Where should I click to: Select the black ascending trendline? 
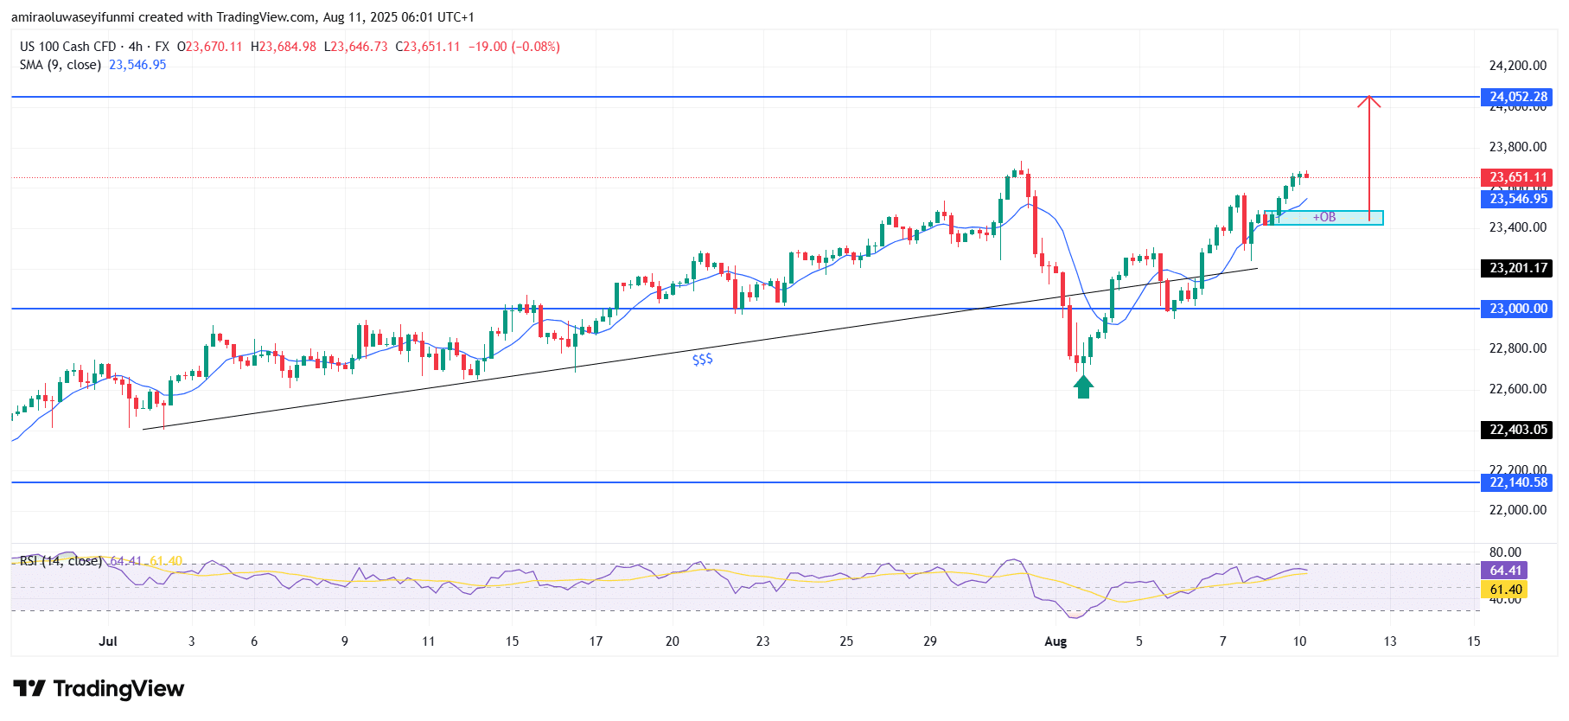click(x=700, y=348)
